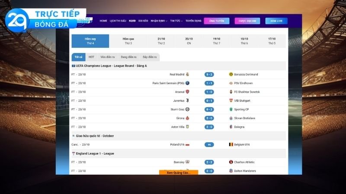Click the Borussia Dortmund crest icon
Image resolution: width=346 pixels, height=194 pixels.
point(231,74)
